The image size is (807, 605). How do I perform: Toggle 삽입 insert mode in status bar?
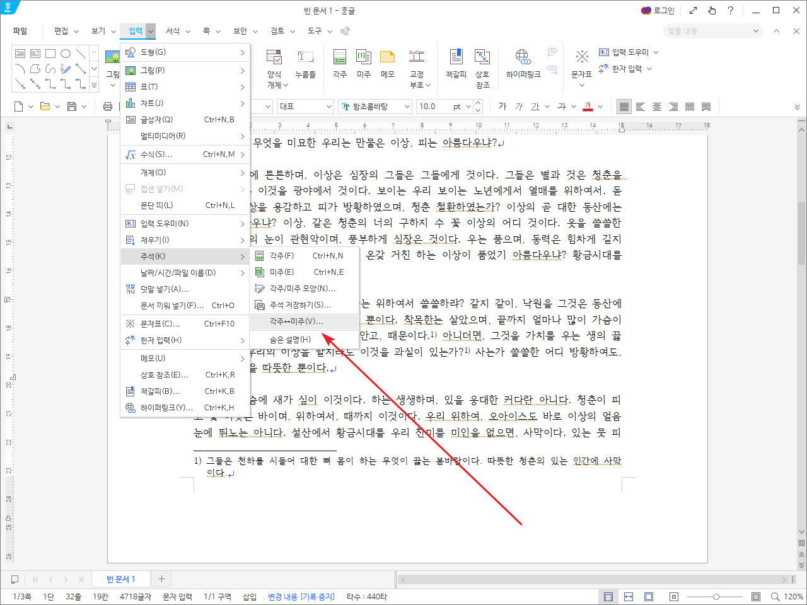[x=250, y=597]
